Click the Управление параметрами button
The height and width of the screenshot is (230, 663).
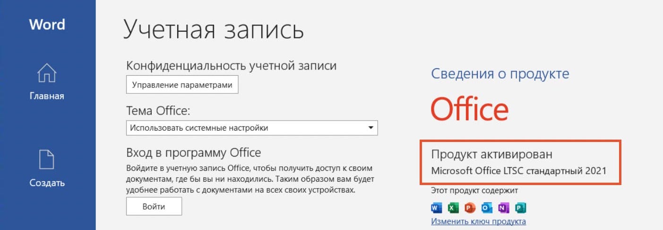pos(182,86)
